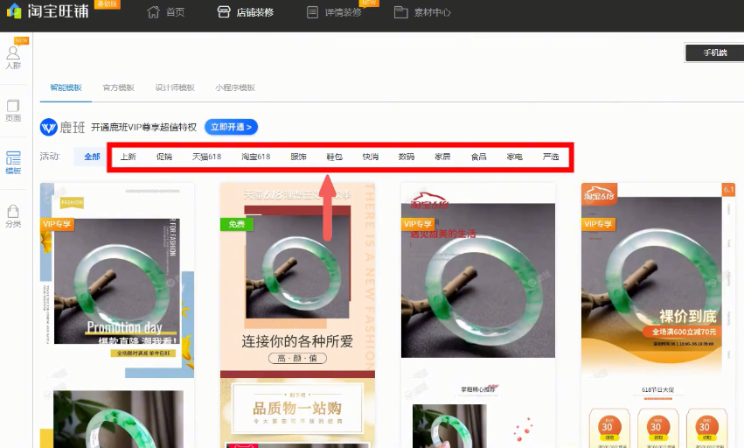Viewport: 744px width, 448px height.
Task: Click the 立即开通 button
Action: pos(231,127)
